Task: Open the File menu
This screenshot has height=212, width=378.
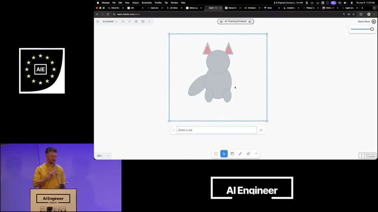Action: pos(114,3)
